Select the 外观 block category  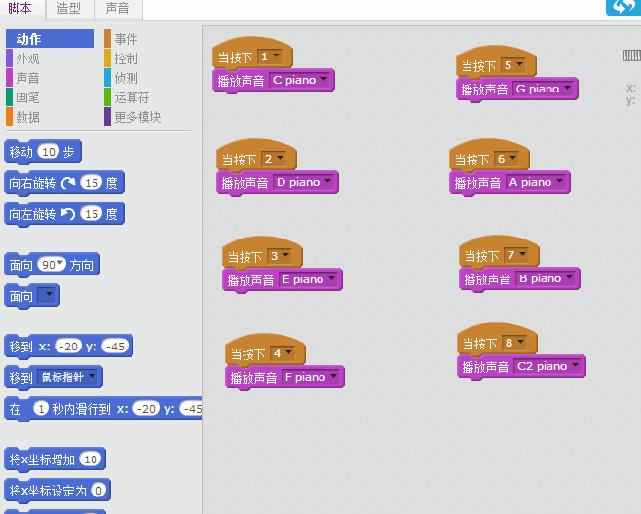click(x=28, y=58)
